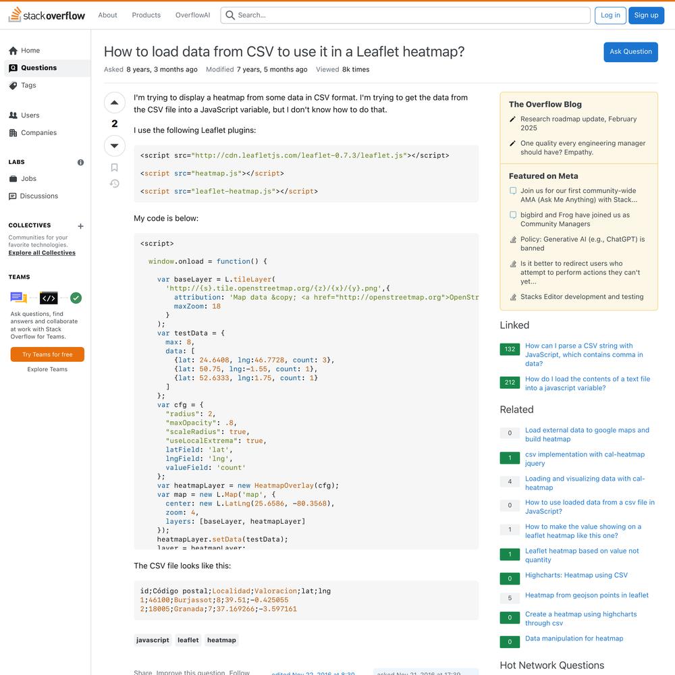675x675 pixels.
Task: Open the About menu item
Action: [107, 15]
